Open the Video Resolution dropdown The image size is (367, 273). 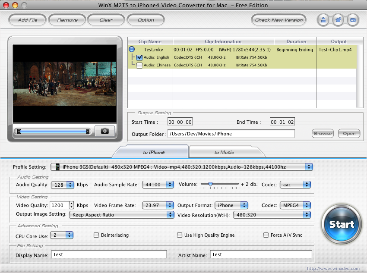tap(272, 215)
